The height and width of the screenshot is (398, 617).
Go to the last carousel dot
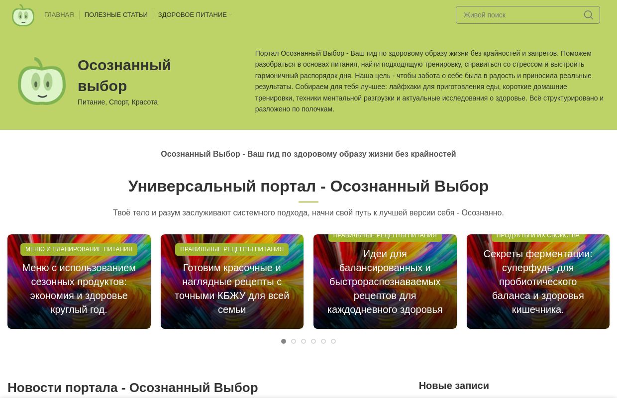tap(333, 341)
